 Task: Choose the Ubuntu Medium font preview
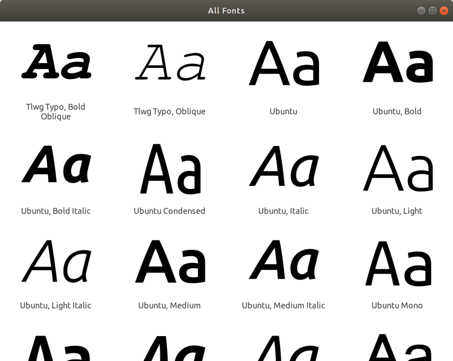coord(170,261)
